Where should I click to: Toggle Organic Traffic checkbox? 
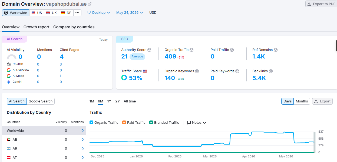pos(91,122)
